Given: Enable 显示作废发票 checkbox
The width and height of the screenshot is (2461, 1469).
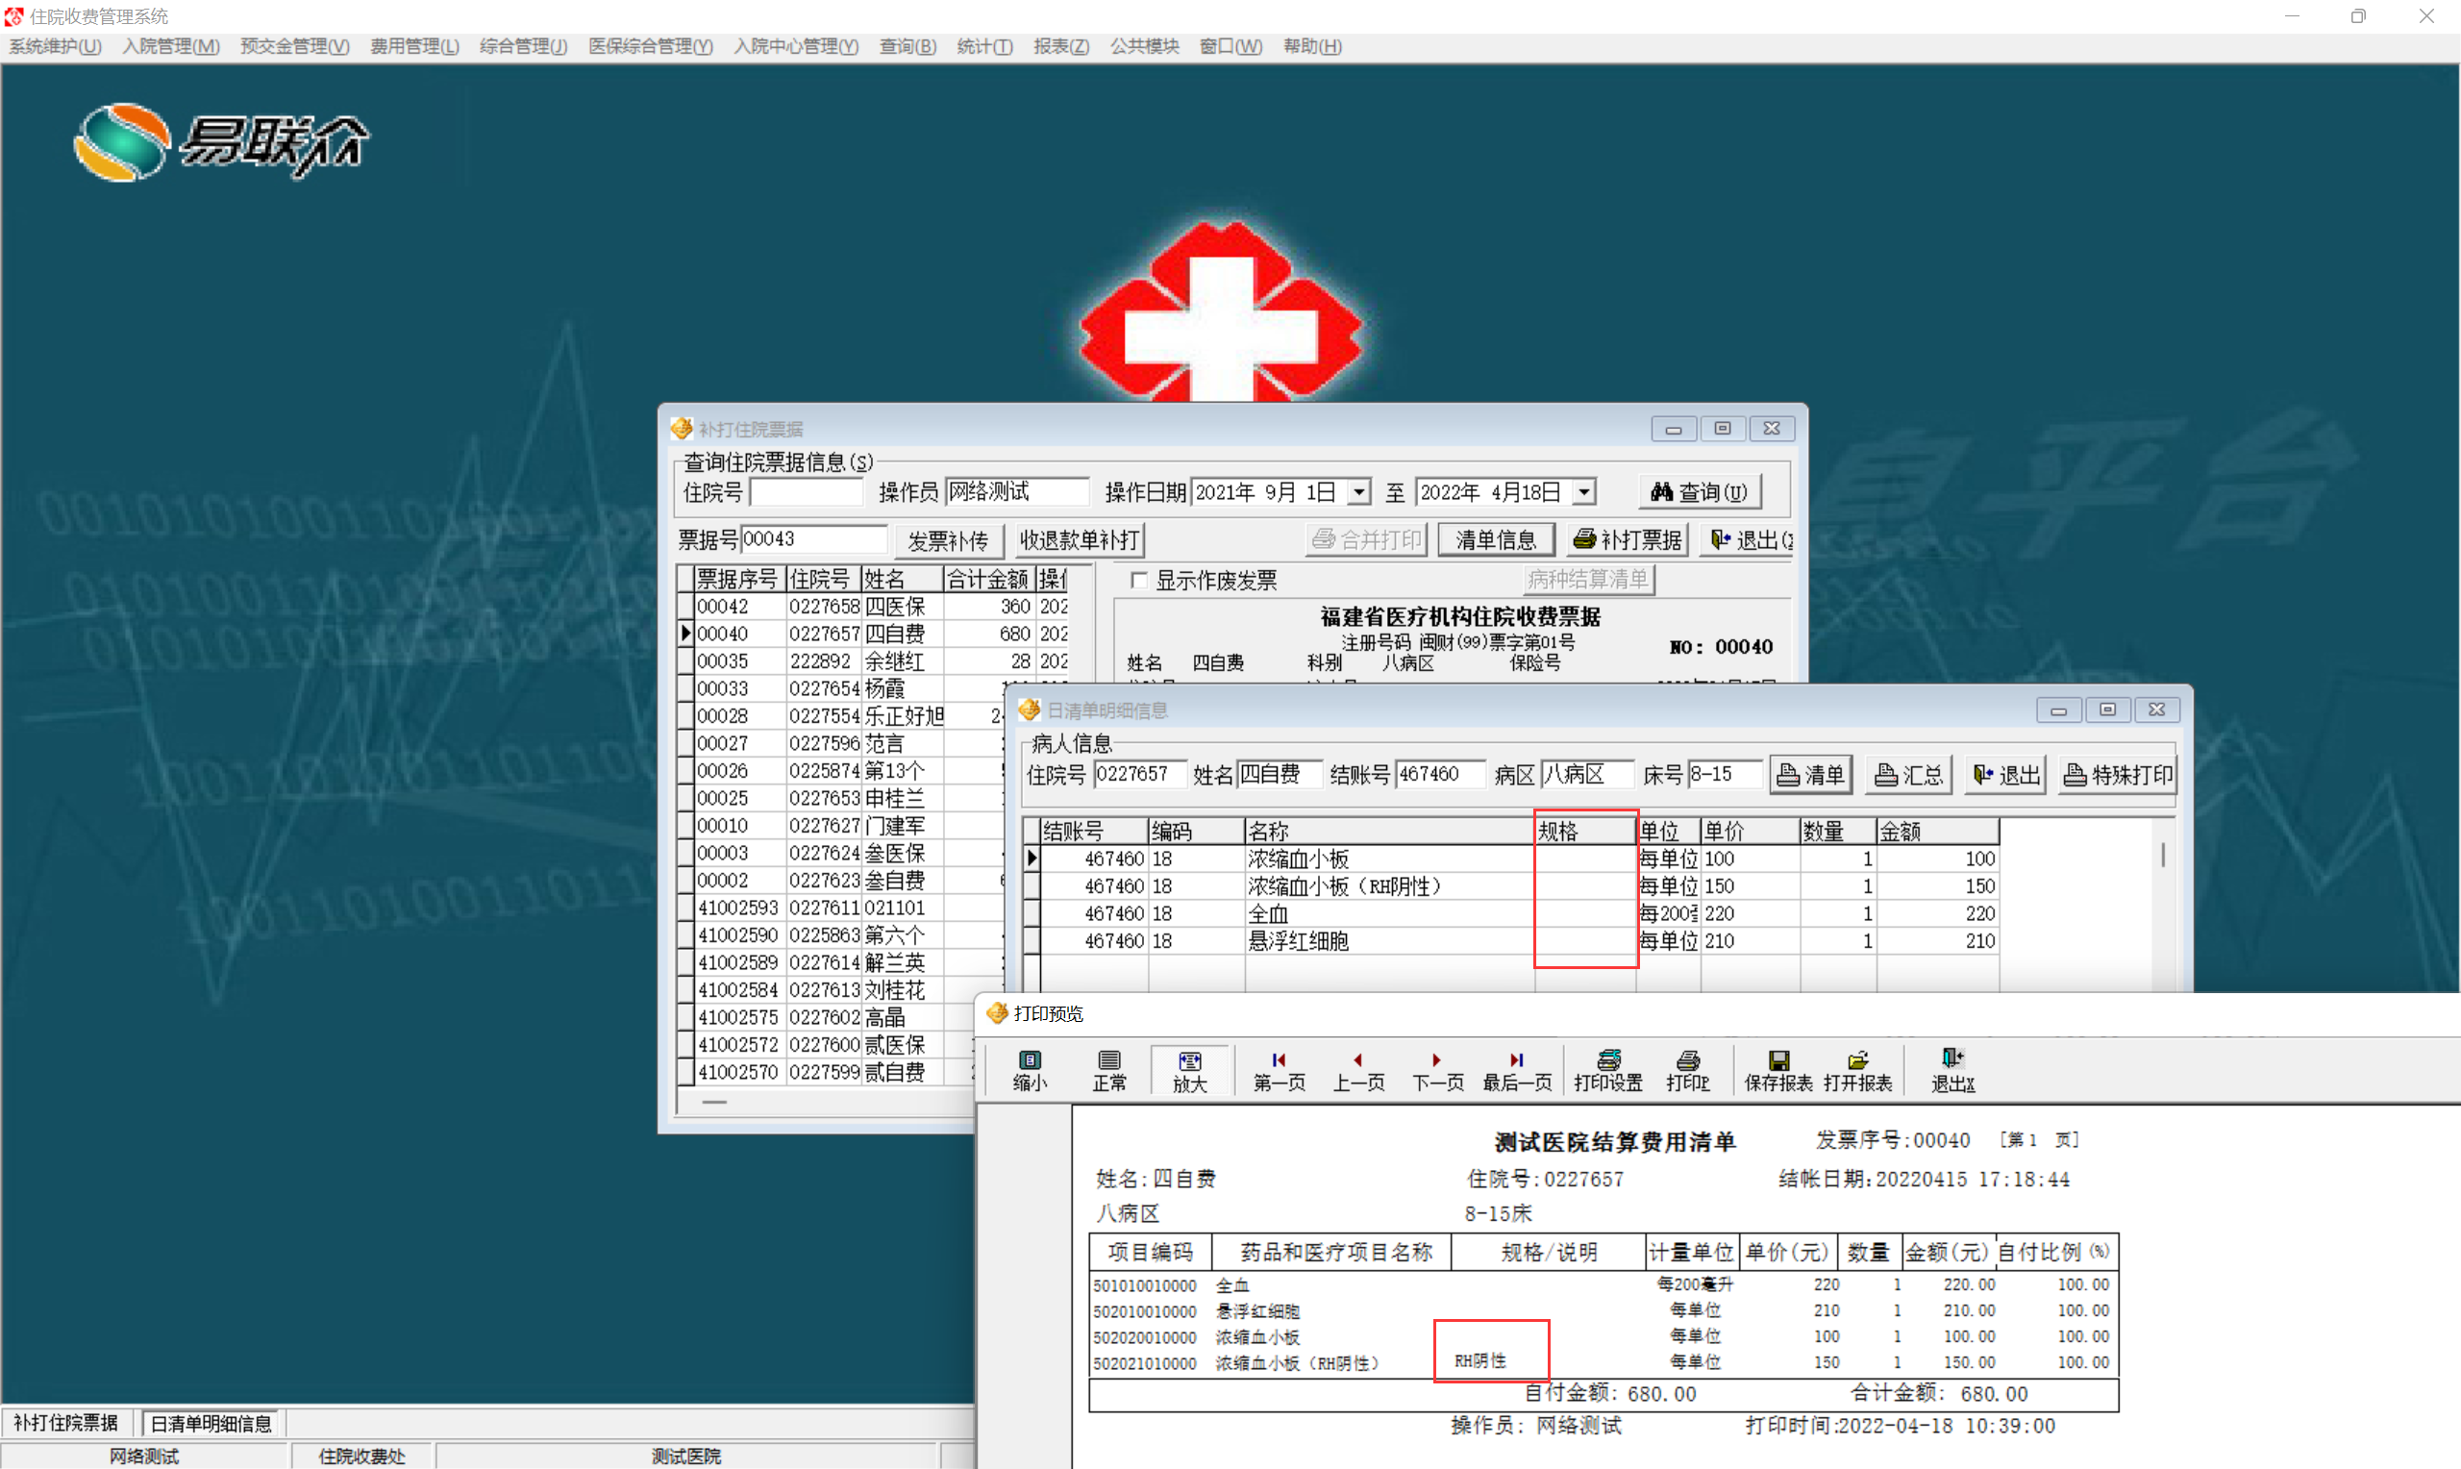Looking at the screenshot, I should (x=1139, y=580).
